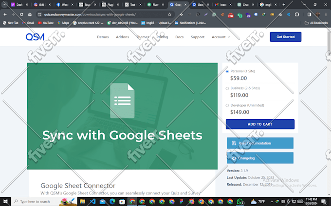Click the $59.00 price text

[x=239, y=78]
